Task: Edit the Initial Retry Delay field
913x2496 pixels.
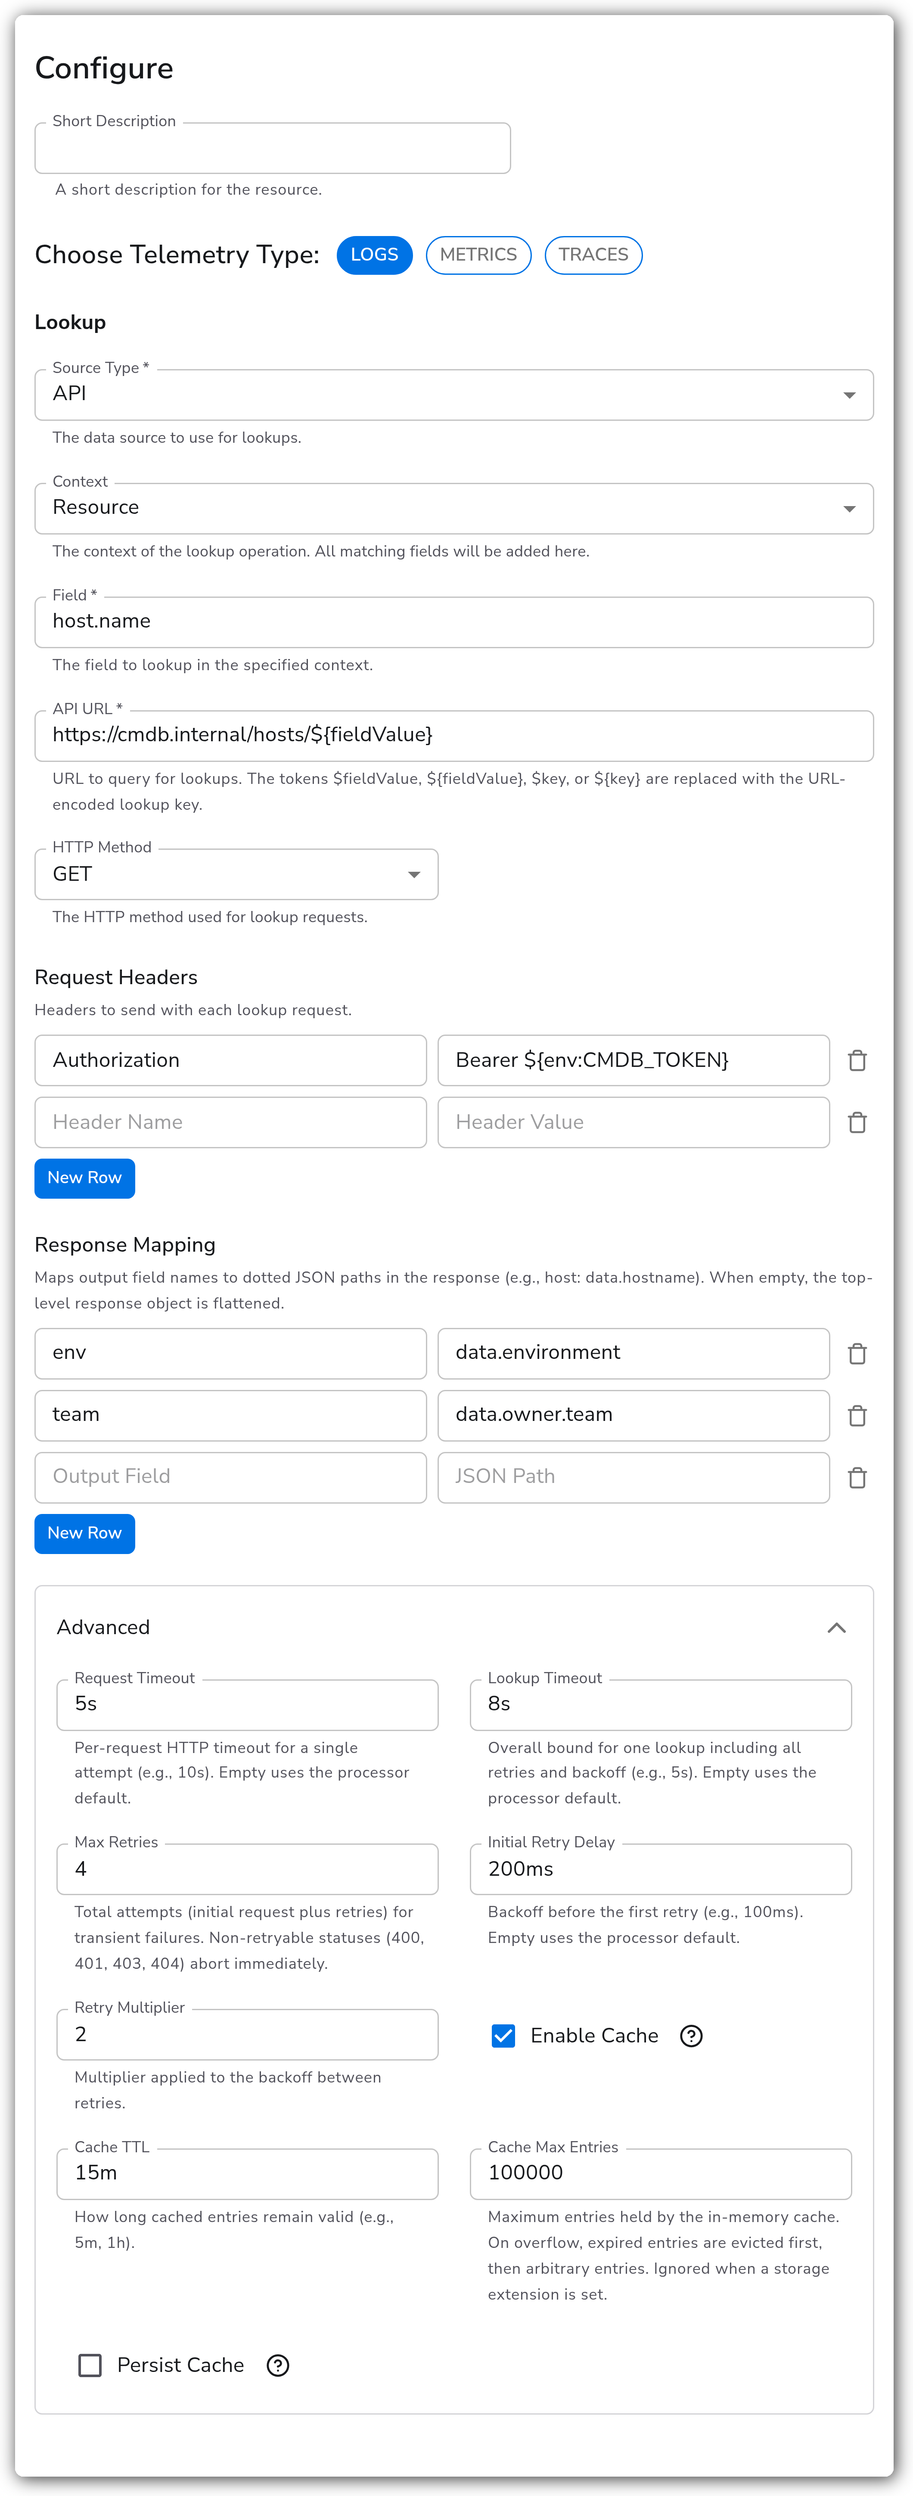Action: click(x=661, y=1869)
